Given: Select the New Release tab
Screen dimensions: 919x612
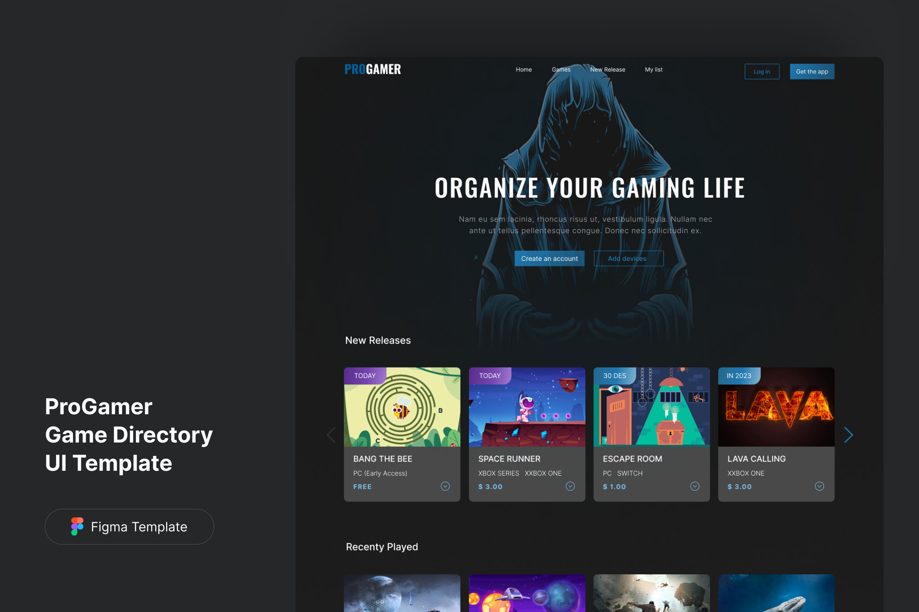Looking at the screenshot, I should (607, 69).
